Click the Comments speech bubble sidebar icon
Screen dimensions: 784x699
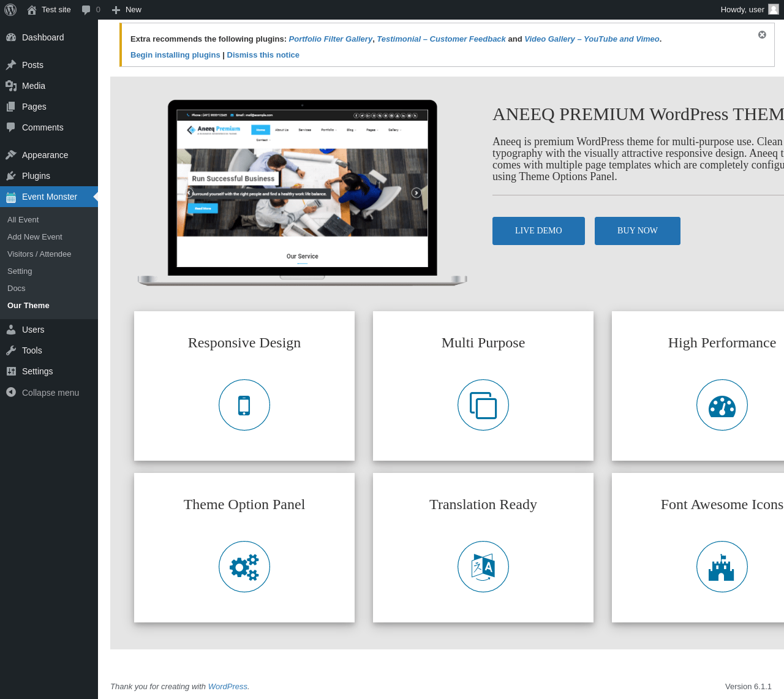[11, 127]
